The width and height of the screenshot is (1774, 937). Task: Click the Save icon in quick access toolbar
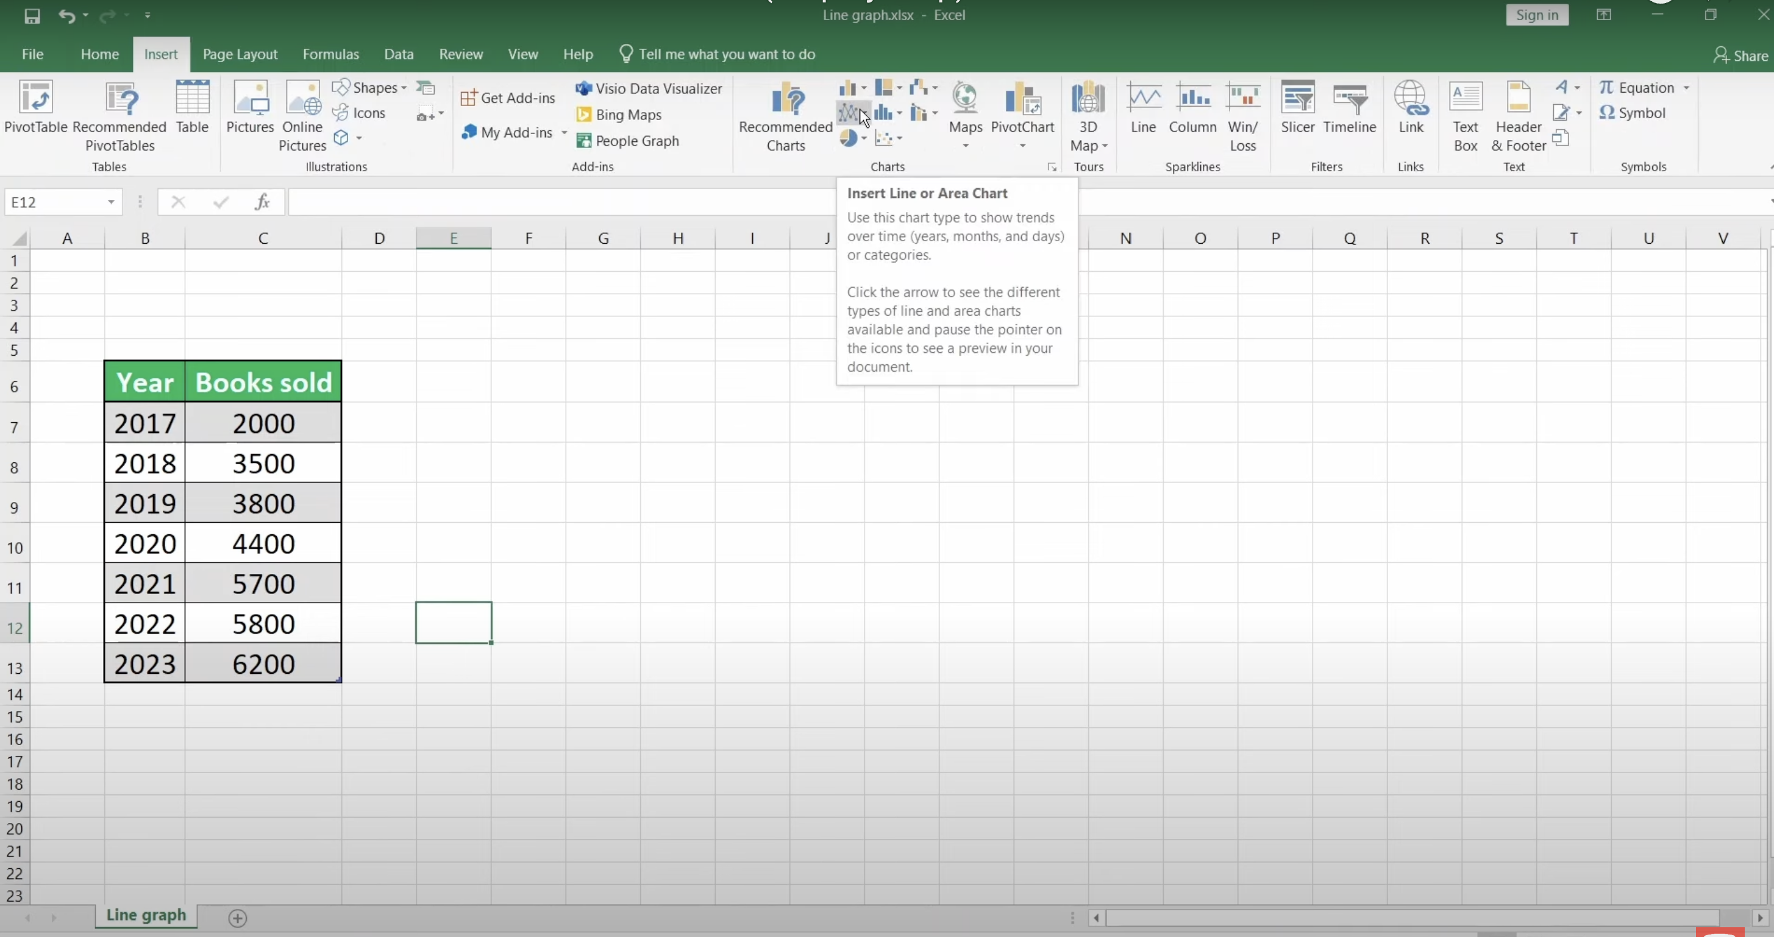[x=32, y=15]
